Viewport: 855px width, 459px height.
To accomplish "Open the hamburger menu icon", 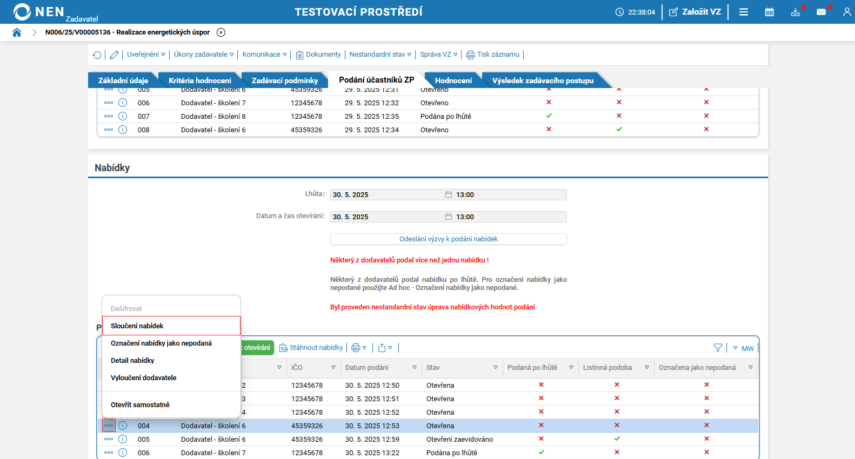I will point(744,12).
